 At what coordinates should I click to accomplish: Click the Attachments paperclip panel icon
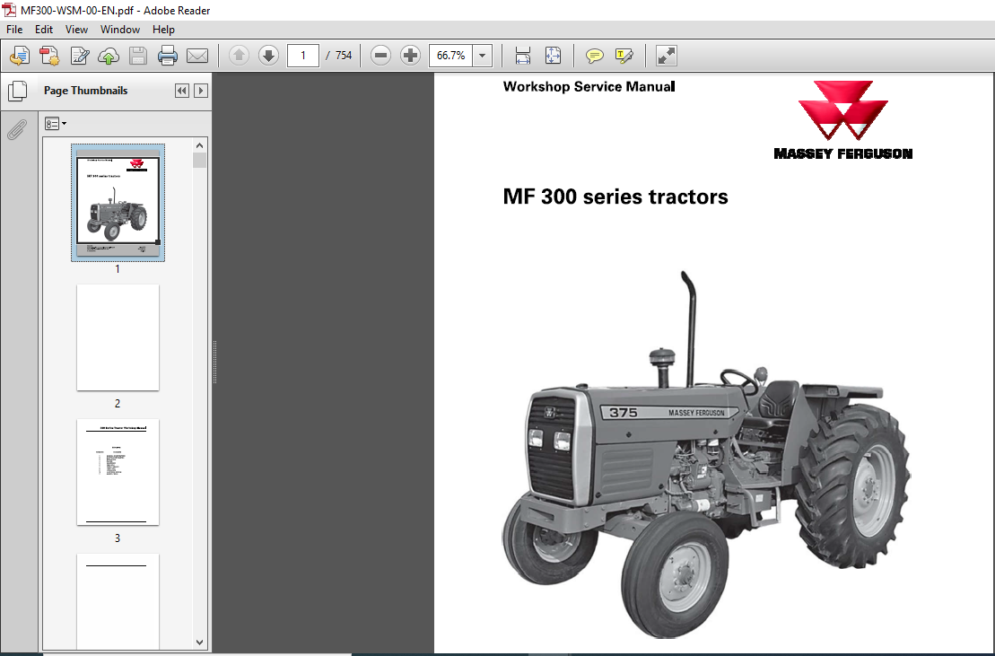pyautogui.click(x=17, y=129)
